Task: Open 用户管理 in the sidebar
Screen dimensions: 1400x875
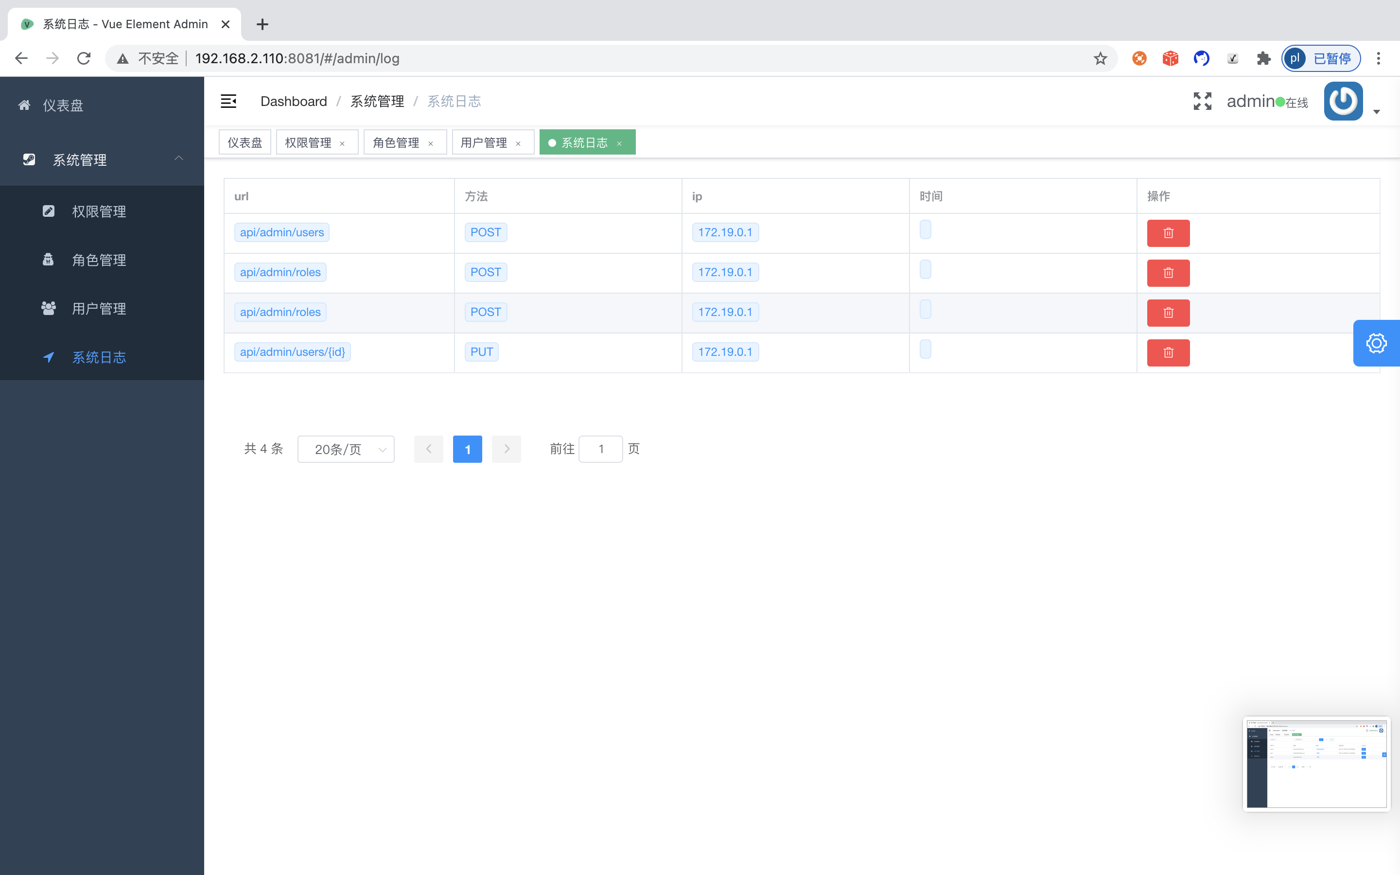Action: 99,309
